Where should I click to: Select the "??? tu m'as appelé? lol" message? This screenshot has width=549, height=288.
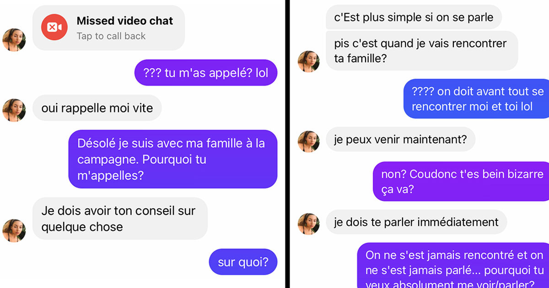click(206, 73)
